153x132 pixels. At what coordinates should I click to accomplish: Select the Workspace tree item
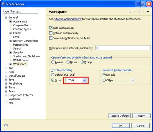click(20, 64)
